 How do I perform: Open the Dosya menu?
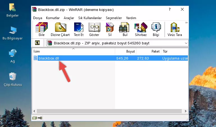coord(38,18)
